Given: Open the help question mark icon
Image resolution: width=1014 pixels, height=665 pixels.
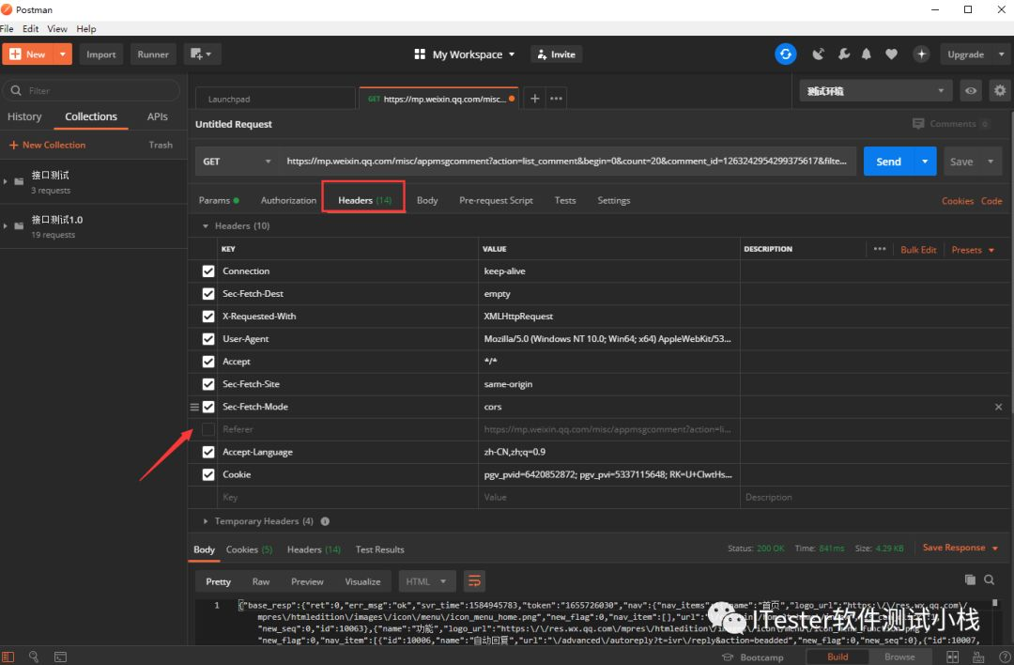Looking at the screenshot, I should tap(1005, 657).
